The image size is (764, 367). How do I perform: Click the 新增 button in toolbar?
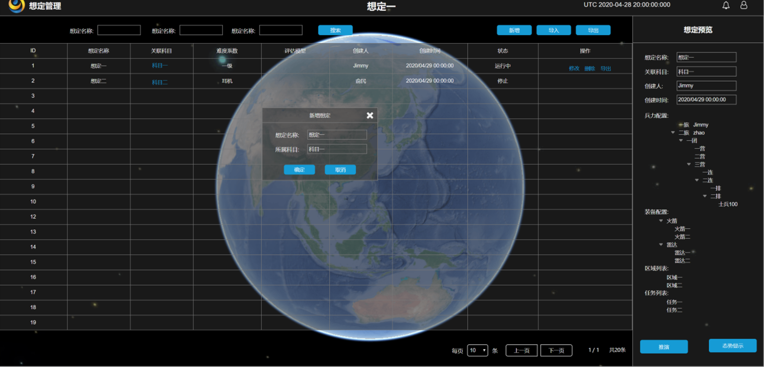(514, 30)
